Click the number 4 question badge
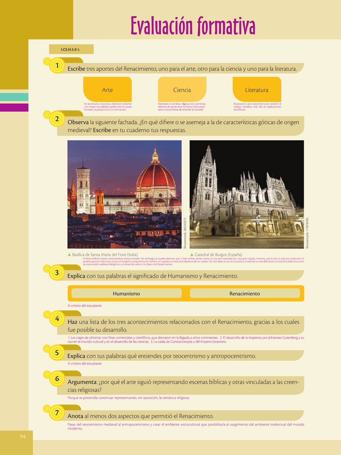The height and width of the screenshot is (455, 341). (57, 319)
